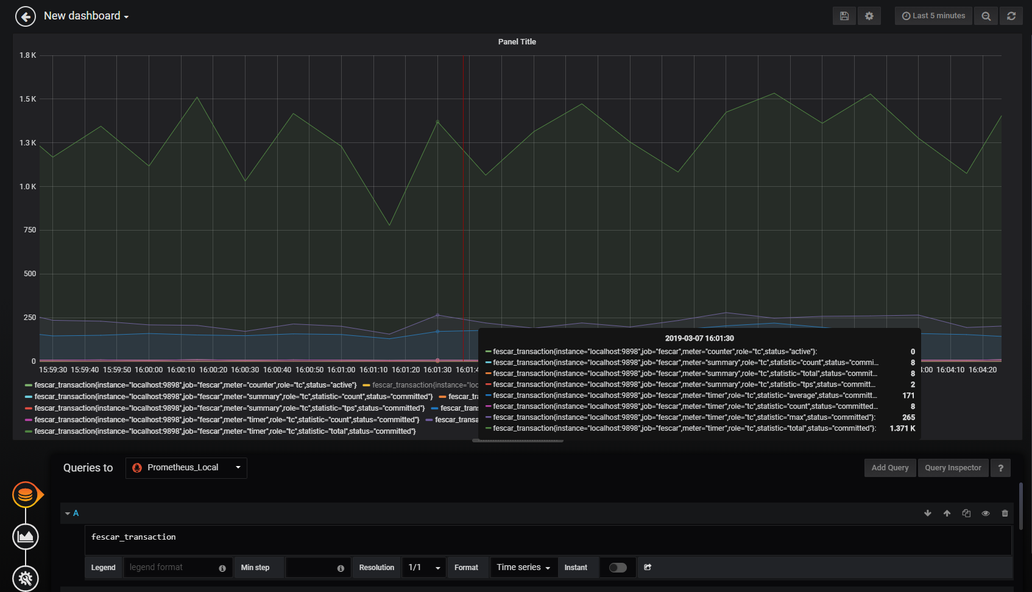Open the Resolution 1/1 dropdown
The image size is (1032, 592).
(x=424, y=568)
